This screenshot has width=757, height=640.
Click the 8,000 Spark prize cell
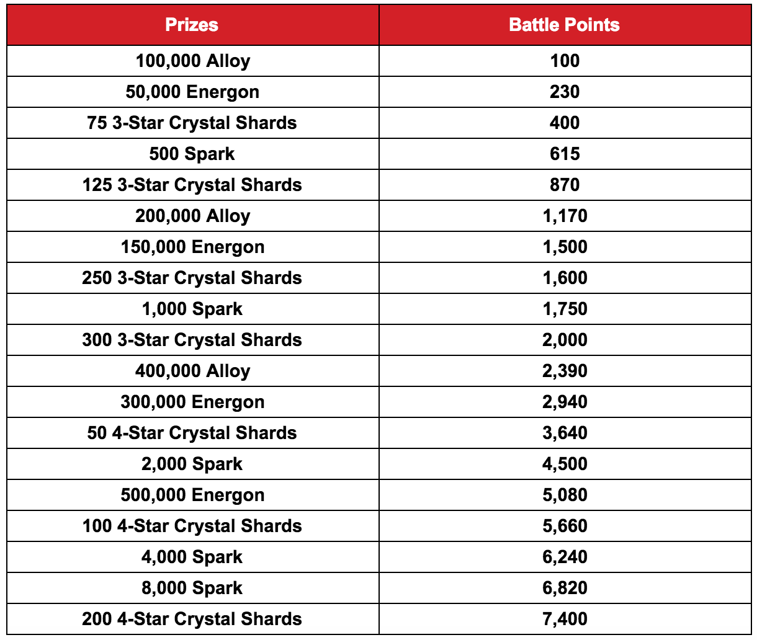coord(192,588)
